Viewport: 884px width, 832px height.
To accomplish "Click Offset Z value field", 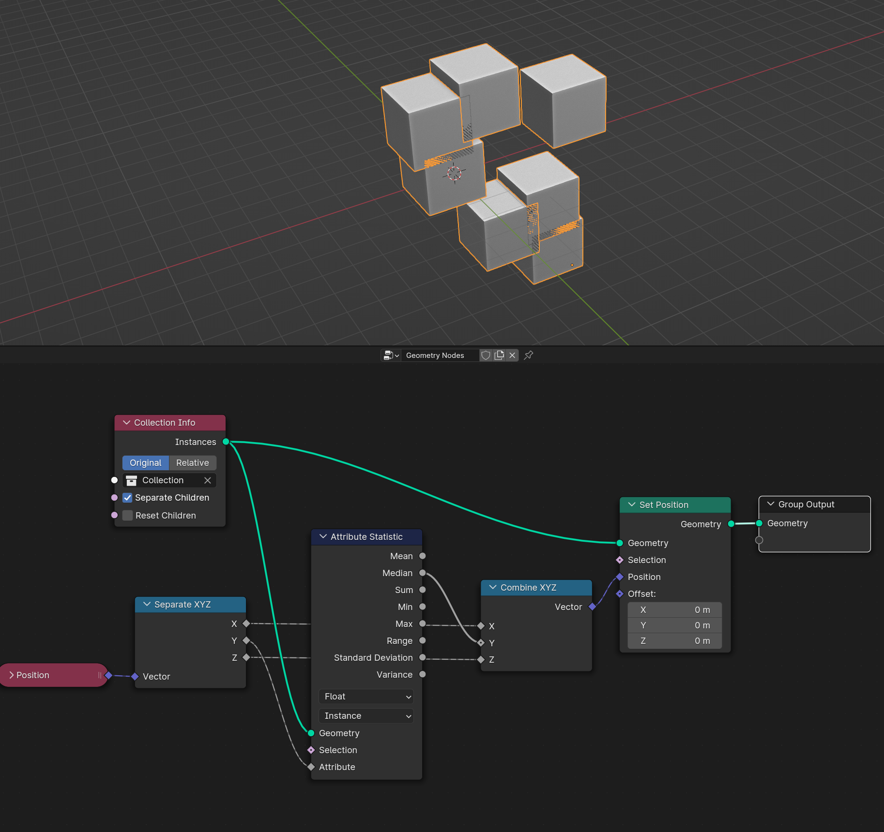I will click(x=675, y=641).
